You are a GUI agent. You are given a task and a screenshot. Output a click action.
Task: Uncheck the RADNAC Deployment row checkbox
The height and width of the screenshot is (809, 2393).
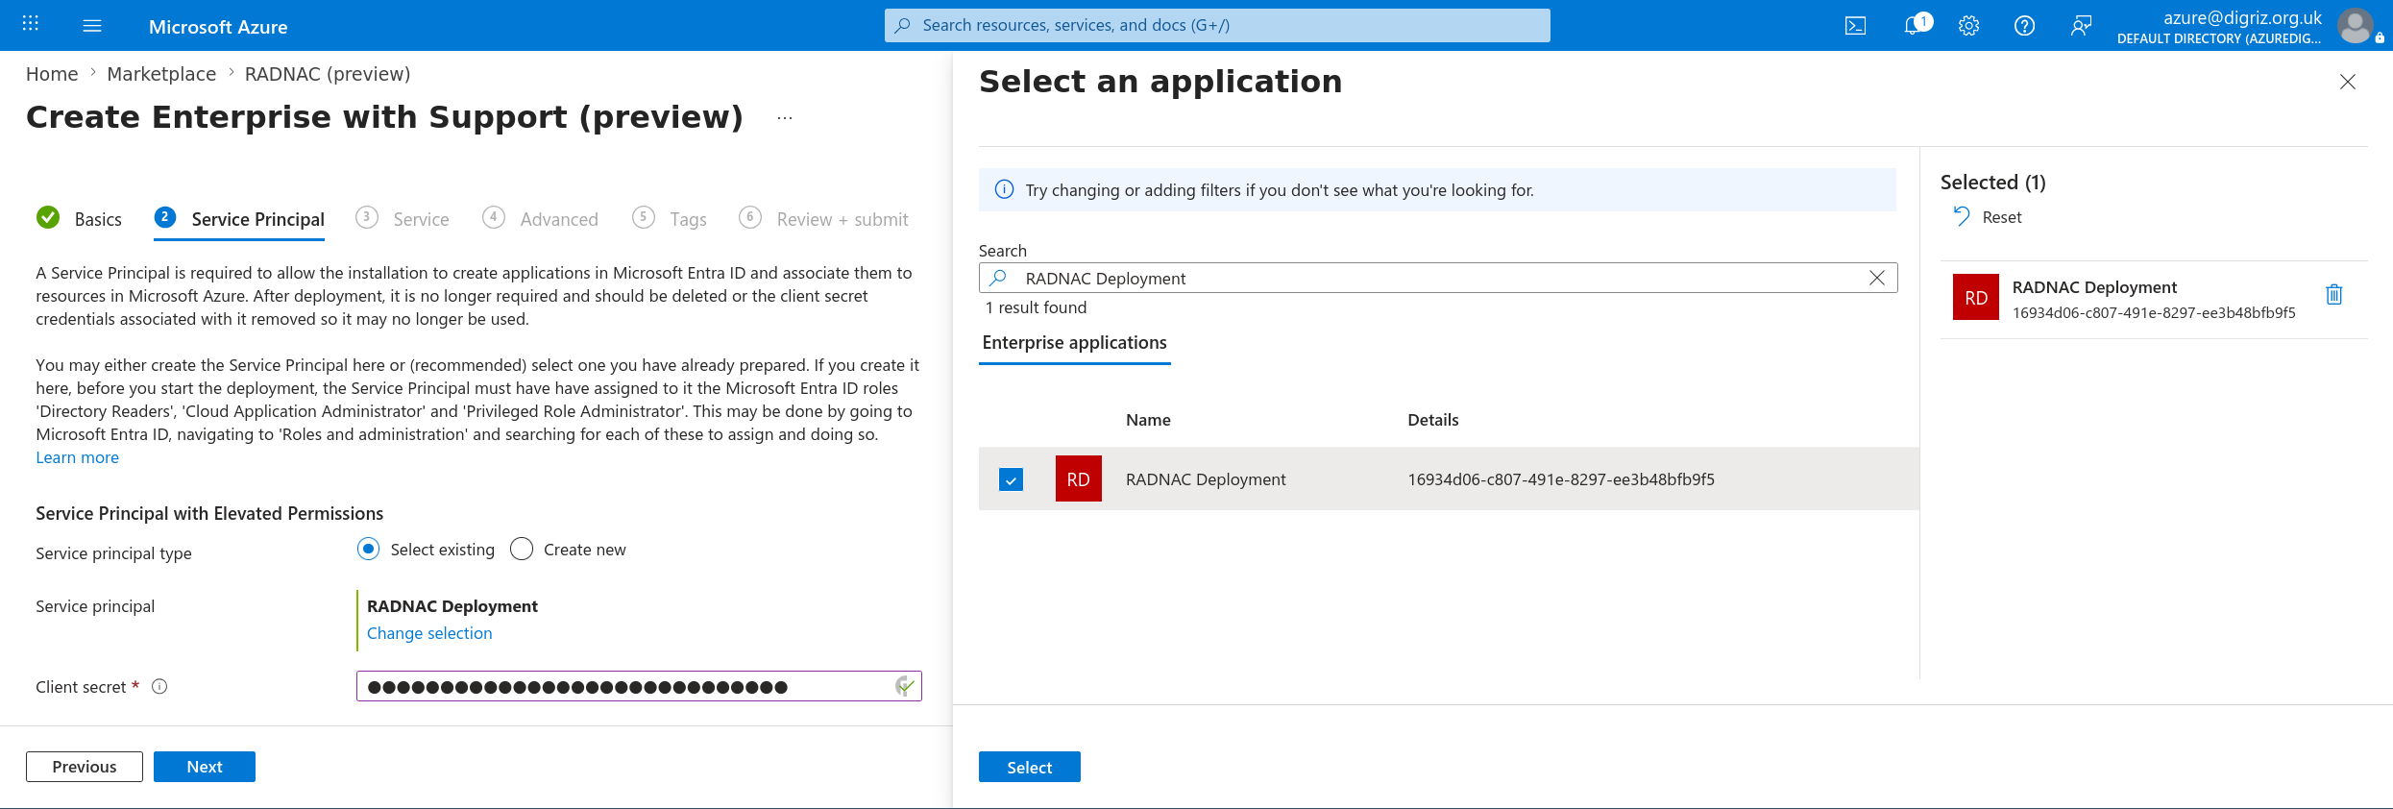(1011, 478)
